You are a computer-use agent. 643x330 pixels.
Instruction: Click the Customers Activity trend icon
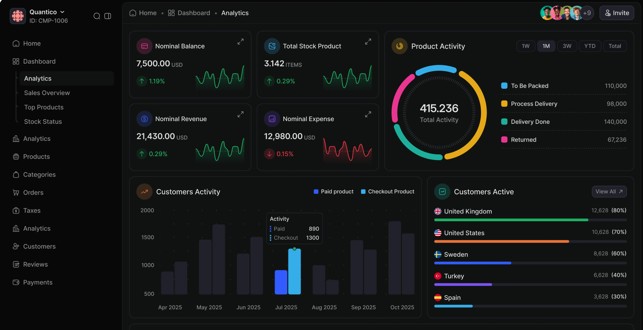144,191
